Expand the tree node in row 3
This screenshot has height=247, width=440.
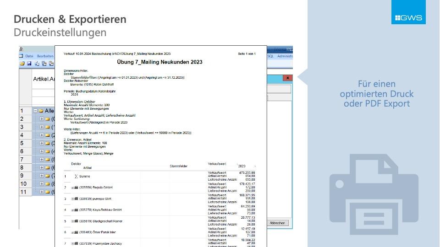[x=42, y=127]
